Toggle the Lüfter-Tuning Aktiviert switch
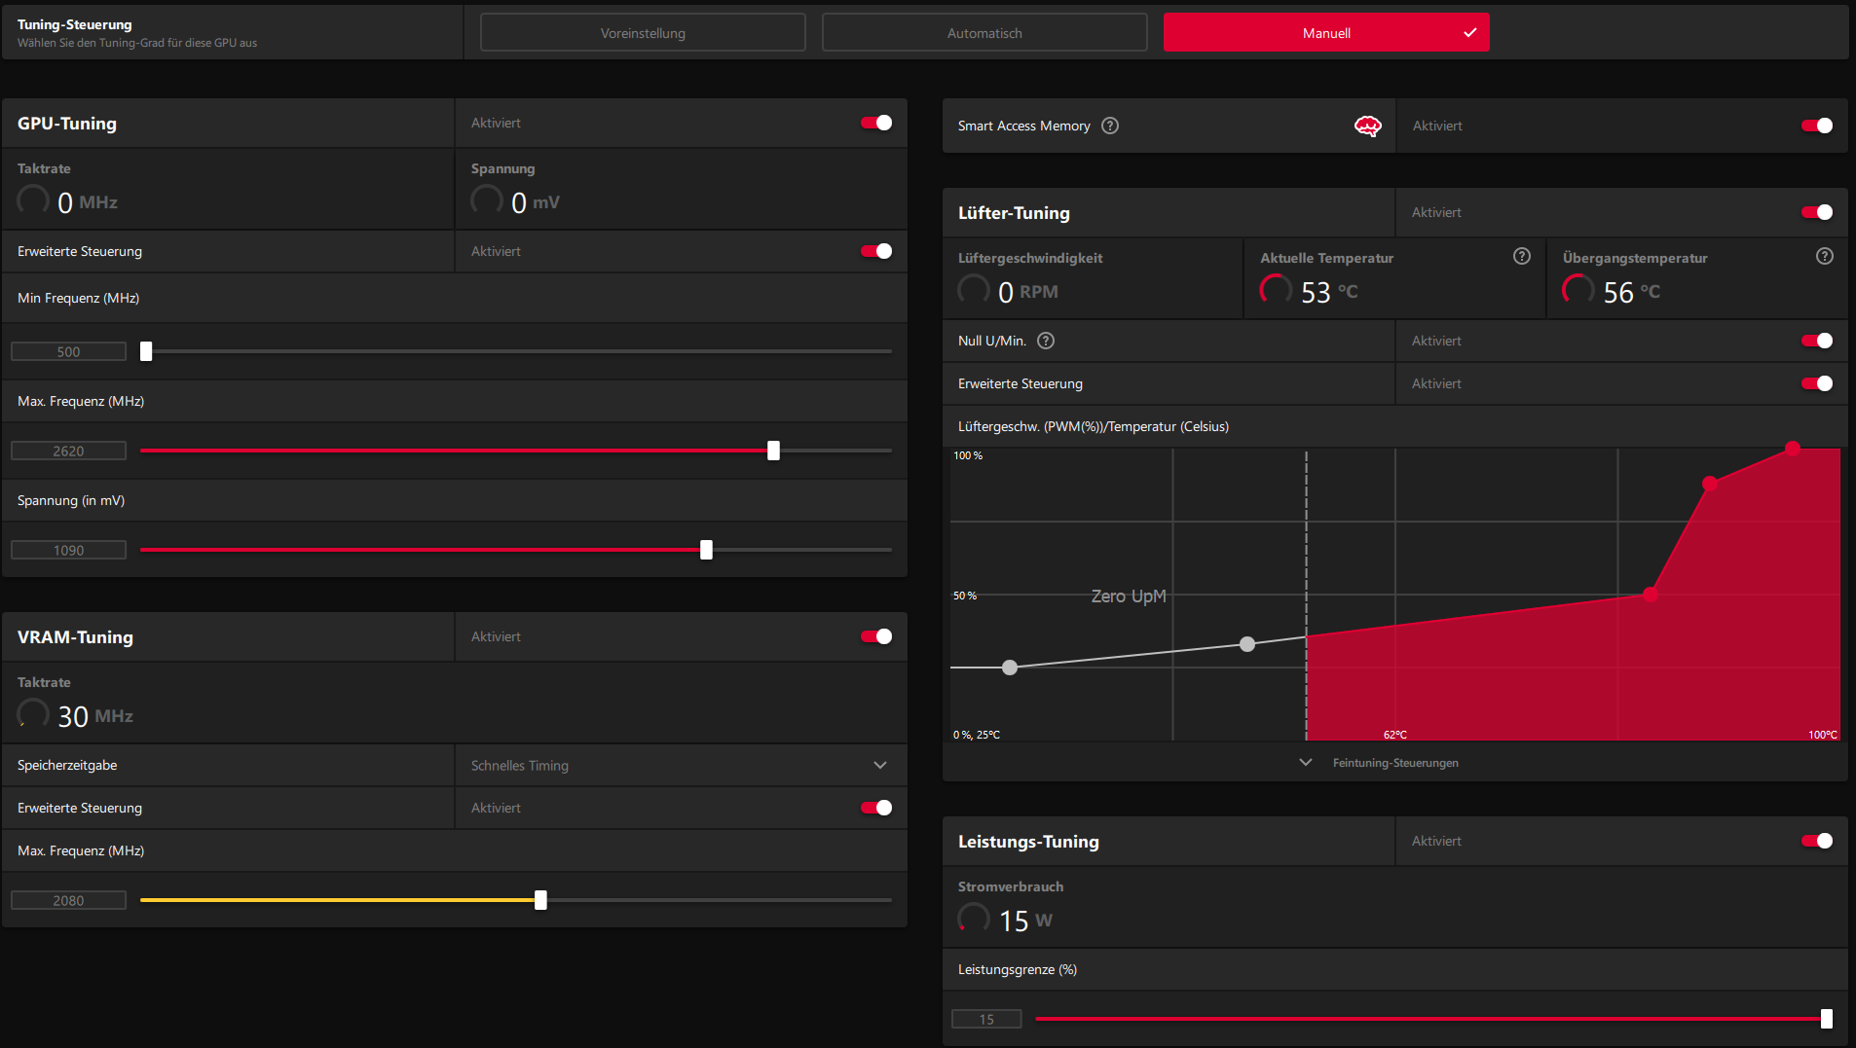 [x=1817, y=212]
